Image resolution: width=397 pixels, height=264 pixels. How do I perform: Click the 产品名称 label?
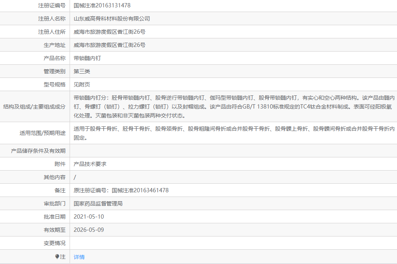[x=54, y=58]
